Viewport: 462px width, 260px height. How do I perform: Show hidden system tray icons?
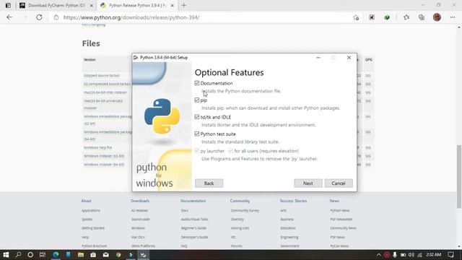coord(378,255)
